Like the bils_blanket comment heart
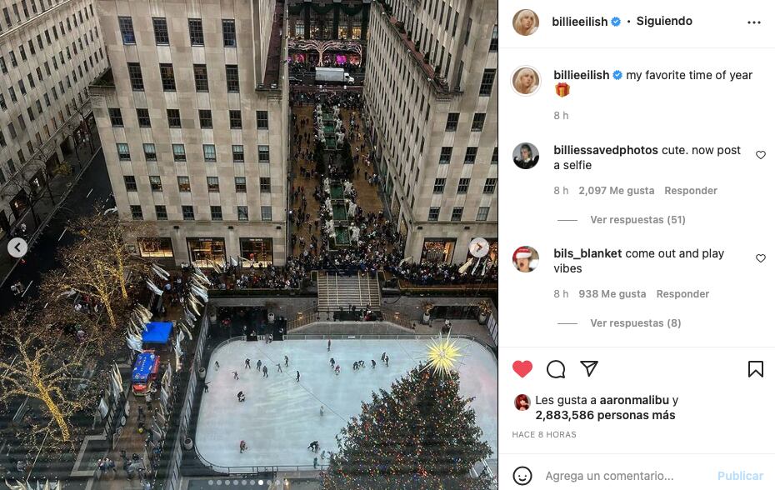 pyautogui.click(x=761, y=258)
